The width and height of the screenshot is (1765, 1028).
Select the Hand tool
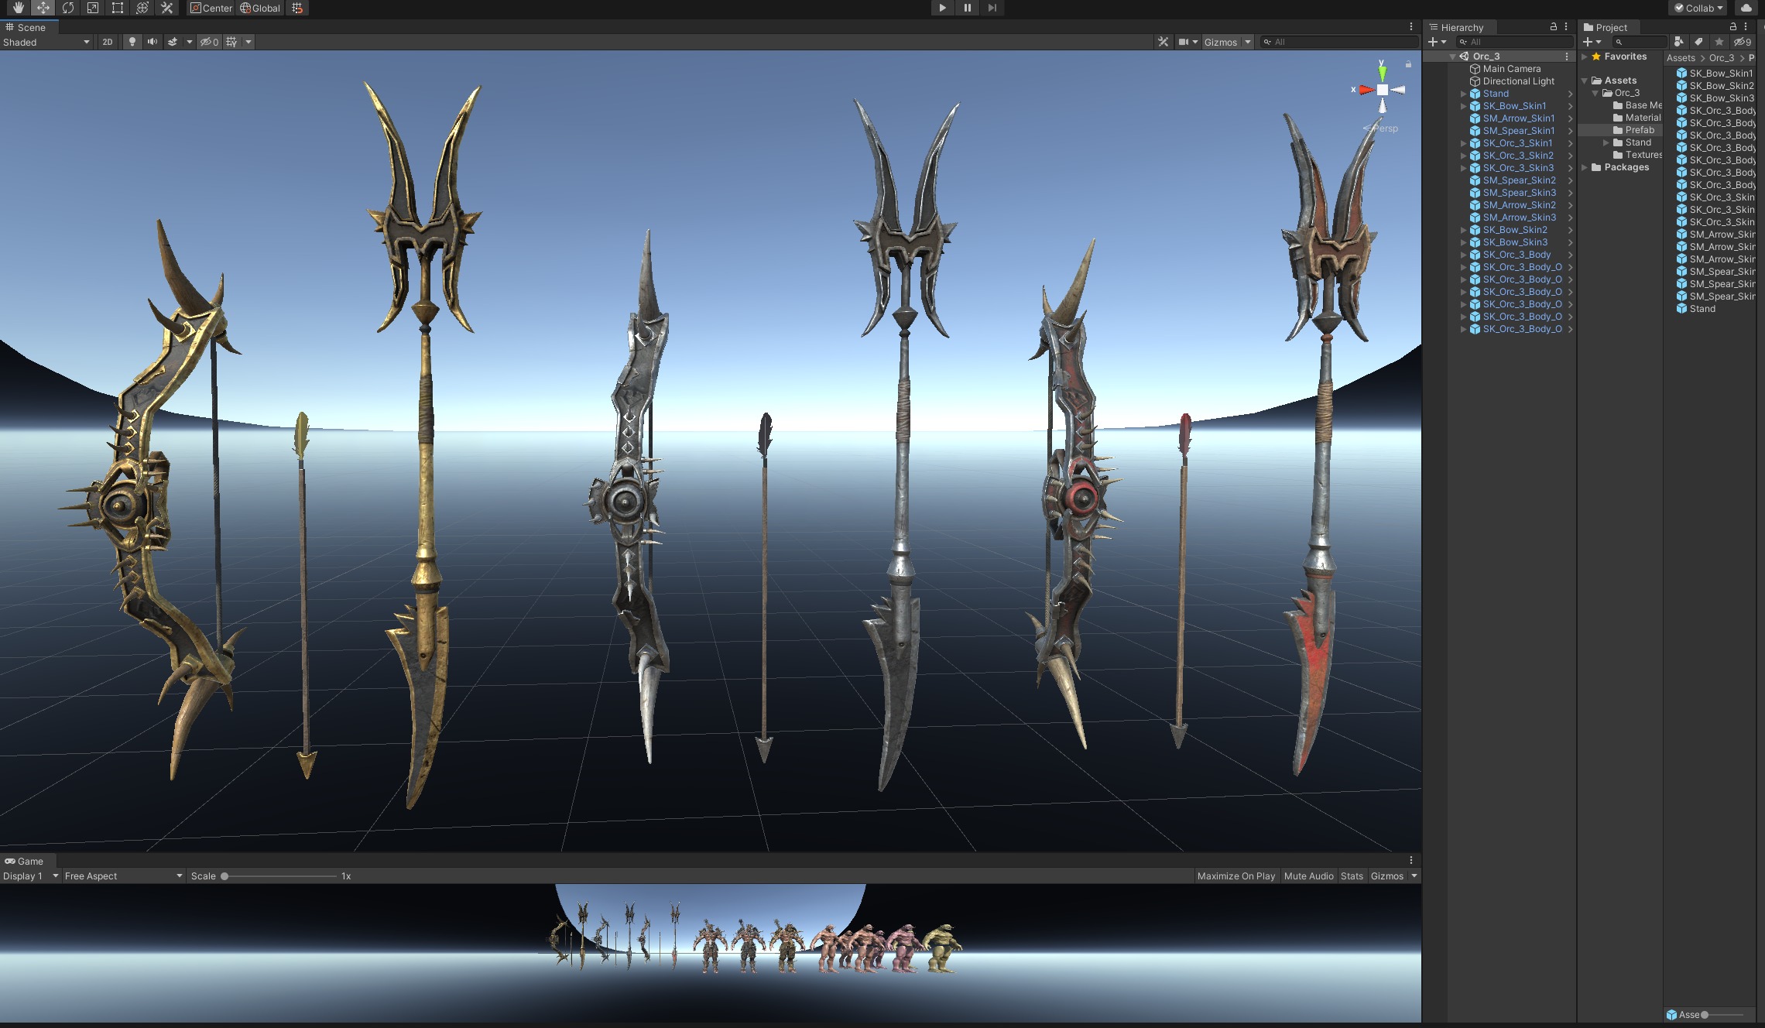19,8
